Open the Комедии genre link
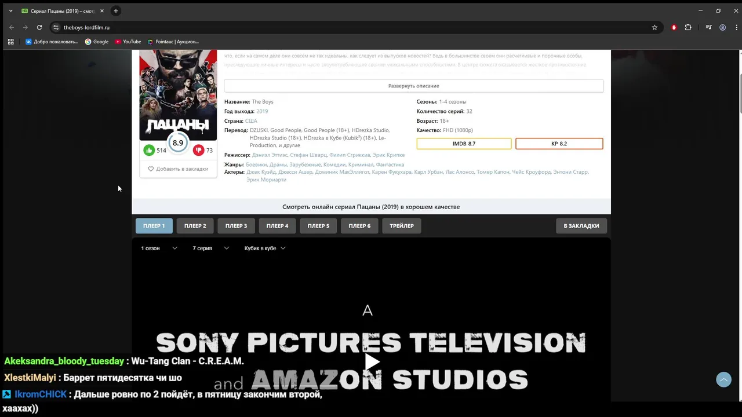Viewport: 742px width, 417px height. point(334,165)
